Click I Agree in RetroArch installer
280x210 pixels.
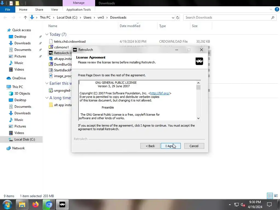tap(171, 146)
